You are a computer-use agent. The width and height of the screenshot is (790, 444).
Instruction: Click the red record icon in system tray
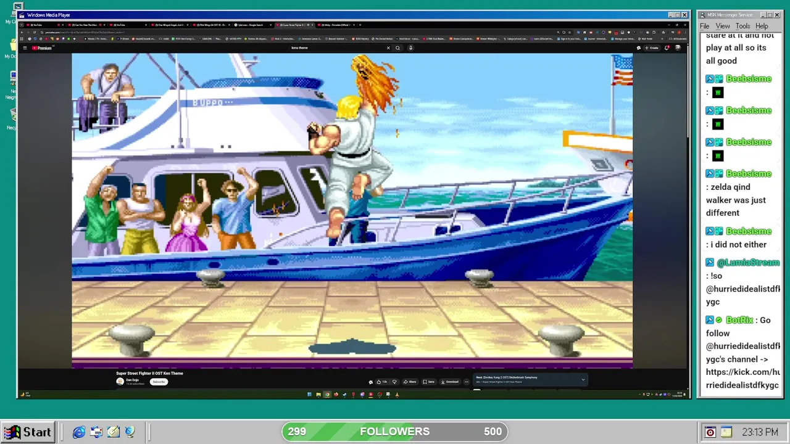(710, 432)
